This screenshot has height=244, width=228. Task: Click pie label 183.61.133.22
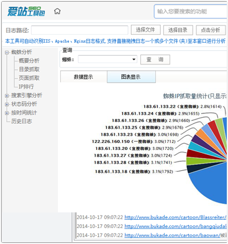pos(182,107)
